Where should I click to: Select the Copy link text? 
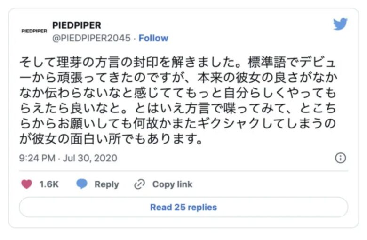(x=172, y=184)
